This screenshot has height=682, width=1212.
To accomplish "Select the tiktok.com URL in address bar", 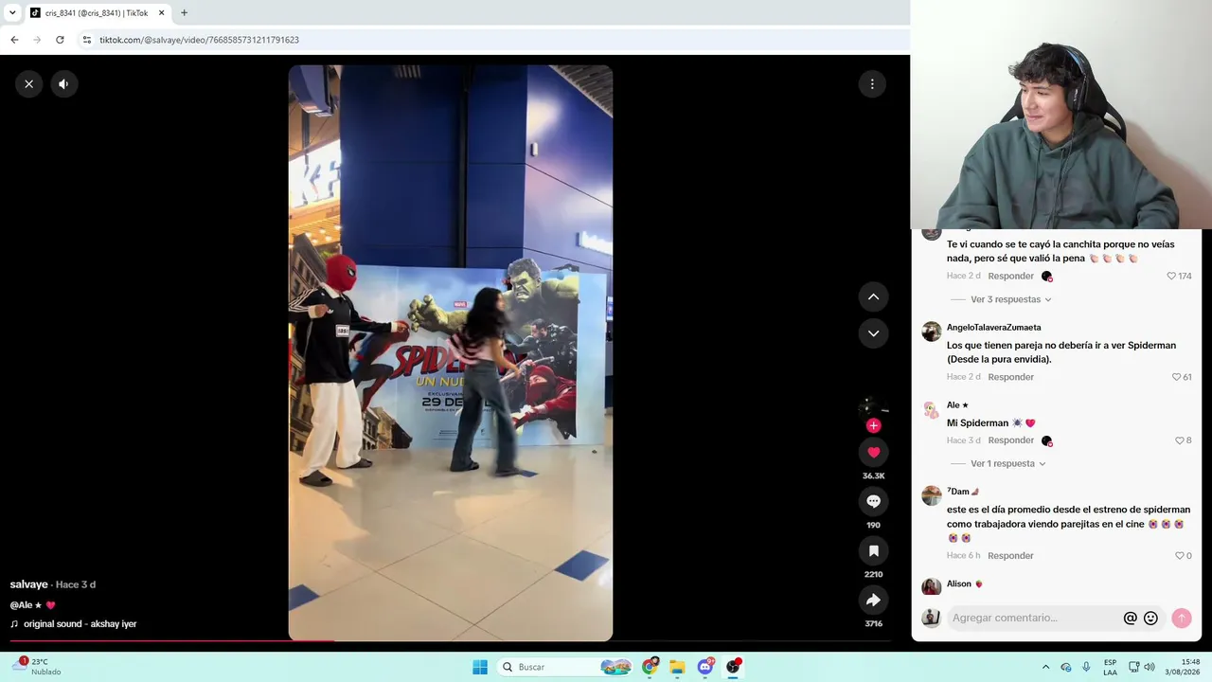I will click(199, 40).
